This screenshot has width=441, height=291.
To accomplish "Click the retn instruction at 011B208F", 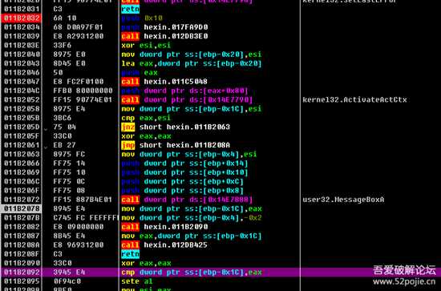I will click(130, 254).
